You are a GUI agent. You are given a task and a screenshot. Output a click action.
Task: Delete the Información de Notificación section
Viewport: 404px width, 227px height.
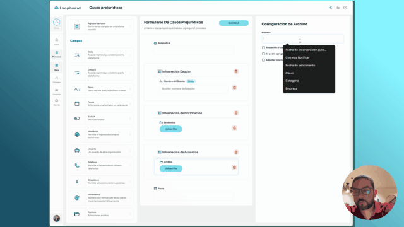pos(236,113)
